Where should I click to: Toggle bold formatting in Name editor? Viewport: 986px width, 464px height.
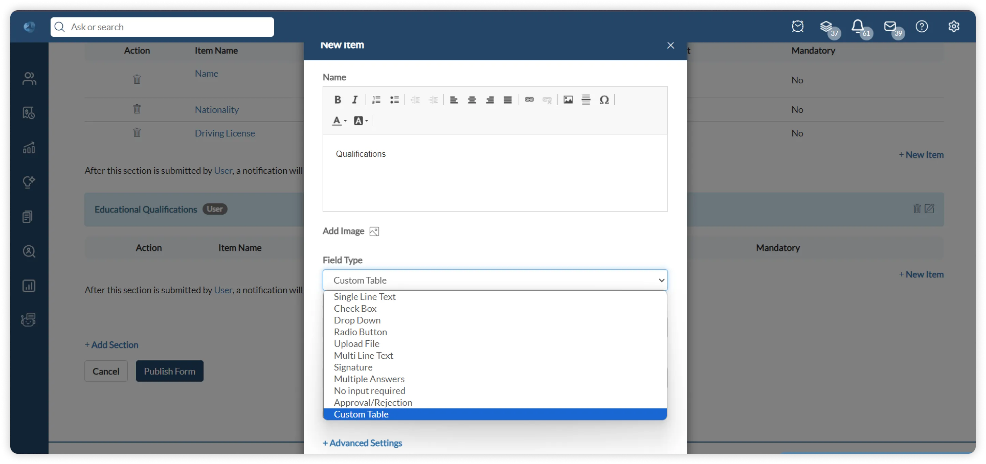(x=337, y=100)
